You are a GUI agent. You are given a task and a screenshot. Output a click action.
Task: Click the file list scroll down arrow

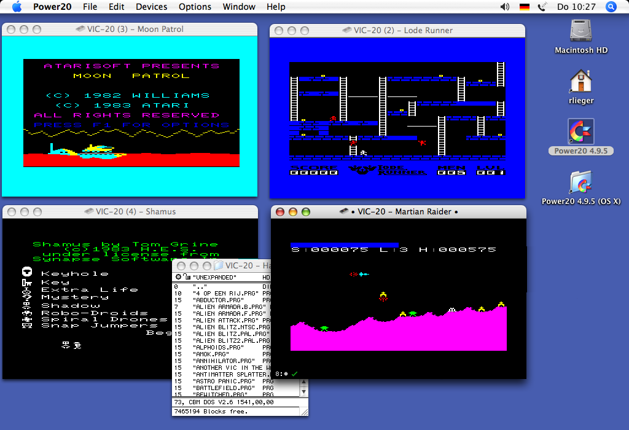coord(303,392)
